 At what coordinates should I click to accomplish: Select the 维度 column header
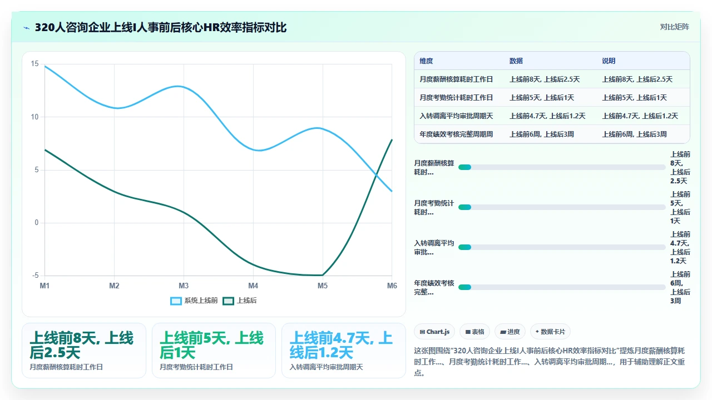(426, 61)
